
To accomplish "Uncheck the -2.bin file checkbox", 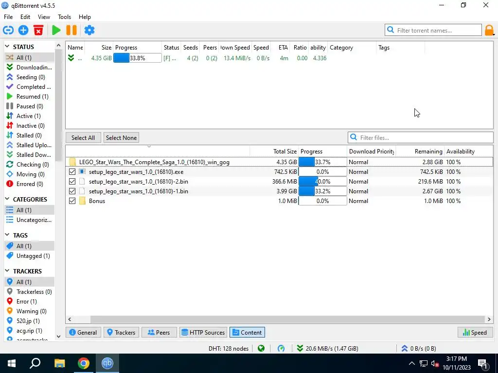I will [72, 182].
